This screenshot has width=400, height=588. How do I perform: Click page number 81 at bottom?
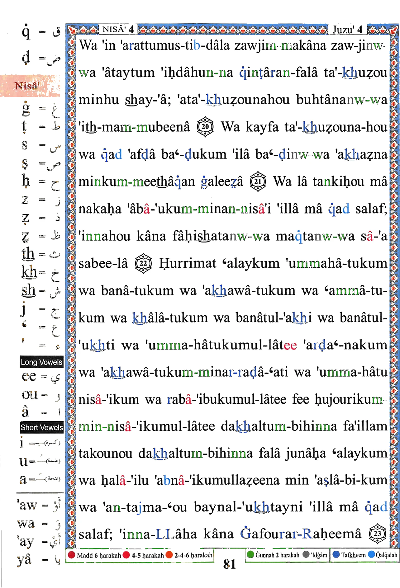point(229,564)
